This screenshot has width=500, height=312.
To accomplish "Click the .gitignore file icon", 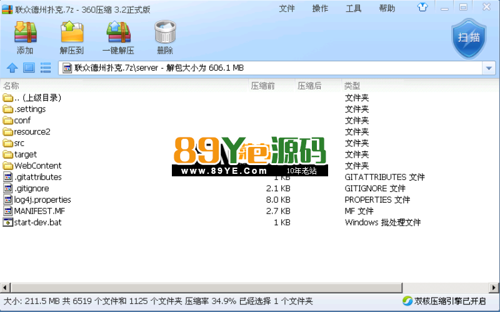I will click(x=7, y=189).
